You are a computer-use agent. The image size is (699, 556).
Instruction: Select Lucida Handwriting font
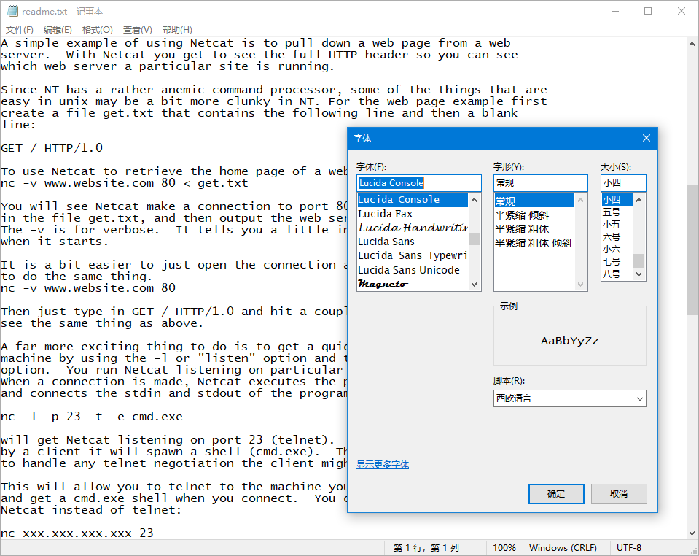click(x=413, y=228)
